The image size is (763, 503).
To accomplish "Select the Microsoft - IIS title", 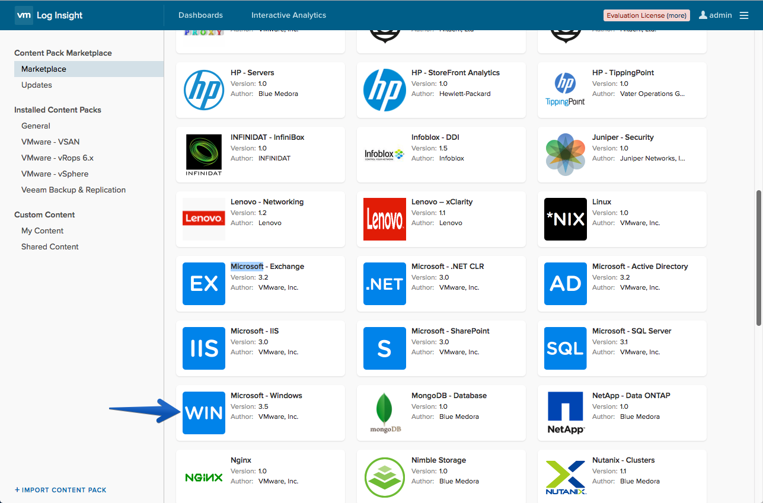I will click(x=254, y=331).
